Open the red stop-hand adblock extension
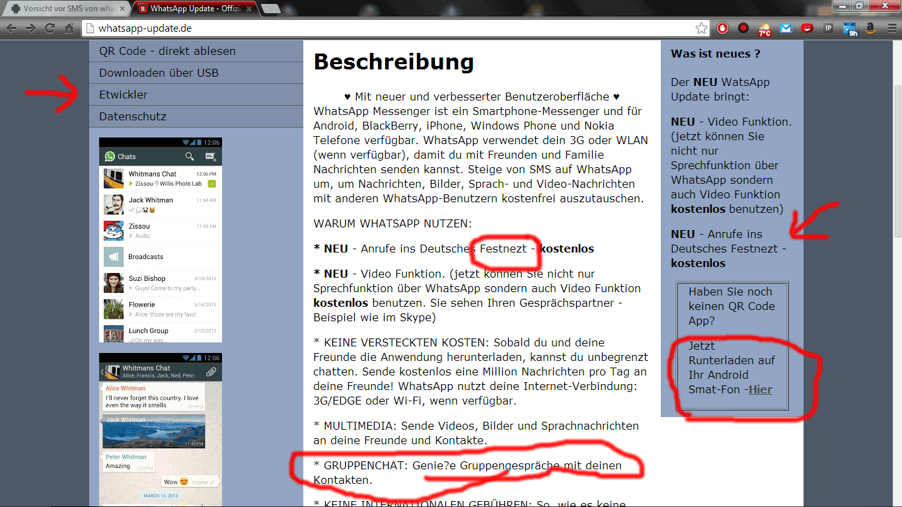Image resolution: width=902 pixels, height=507 pixels. pyautogui.click(x=723, y=28)
